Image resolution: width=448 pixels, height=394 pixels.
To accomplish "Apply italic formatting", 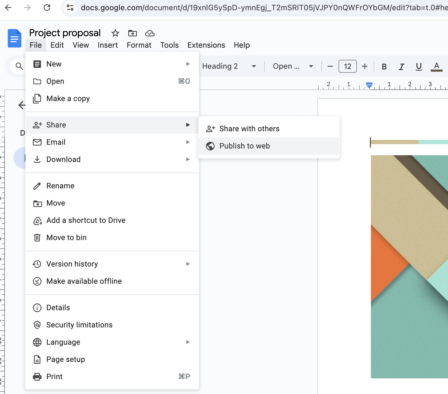I will pos(401,67).
